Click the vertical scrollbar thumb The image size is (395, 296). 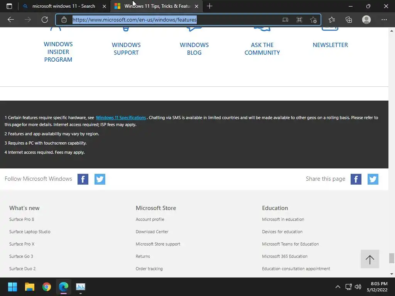click(x=392, y=258)
